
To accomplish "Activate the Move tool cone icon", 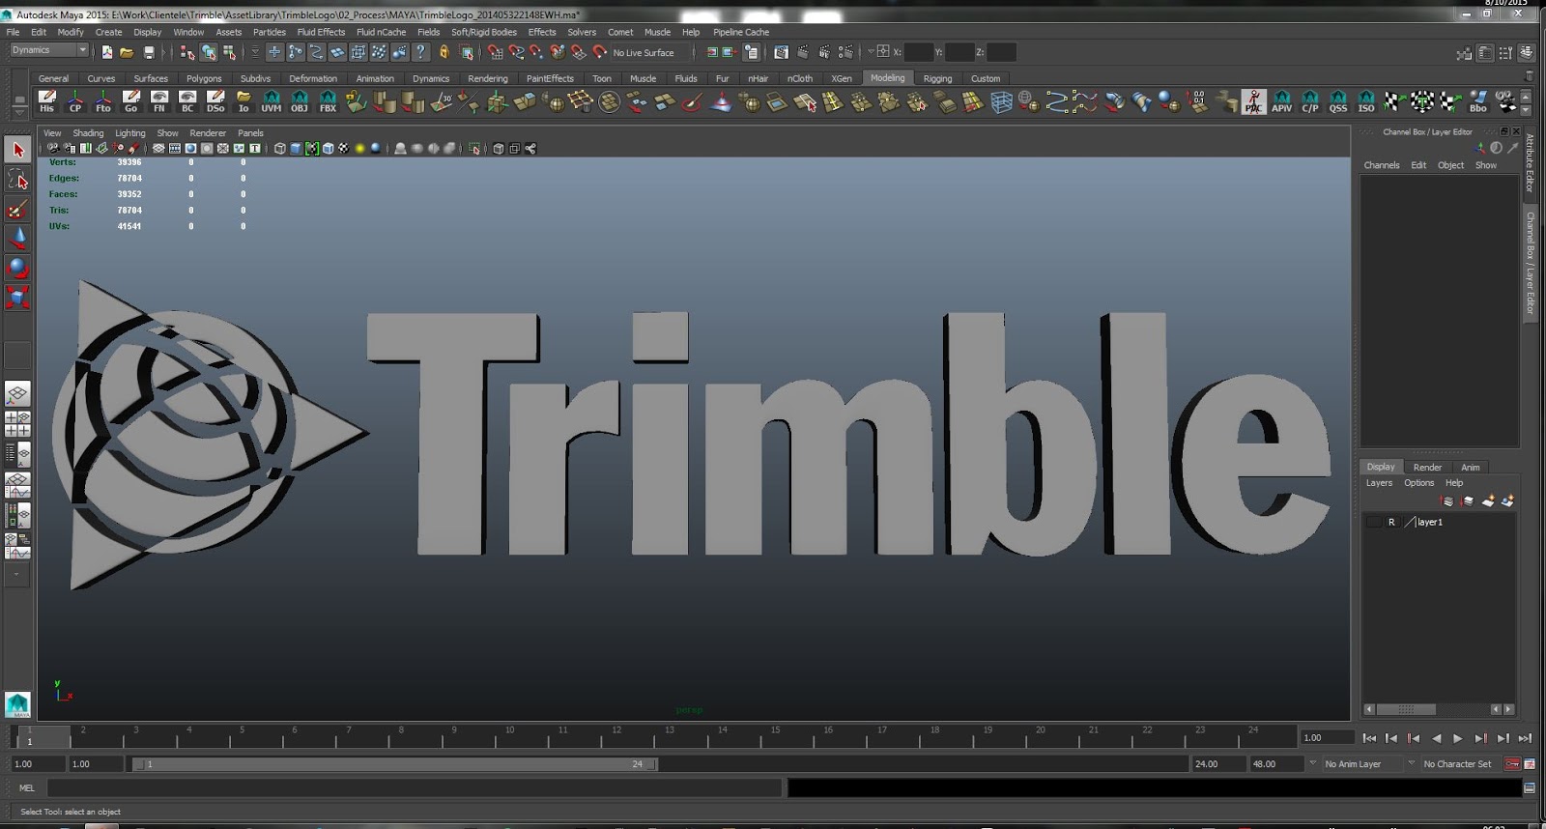I will [x=17, y=239].
